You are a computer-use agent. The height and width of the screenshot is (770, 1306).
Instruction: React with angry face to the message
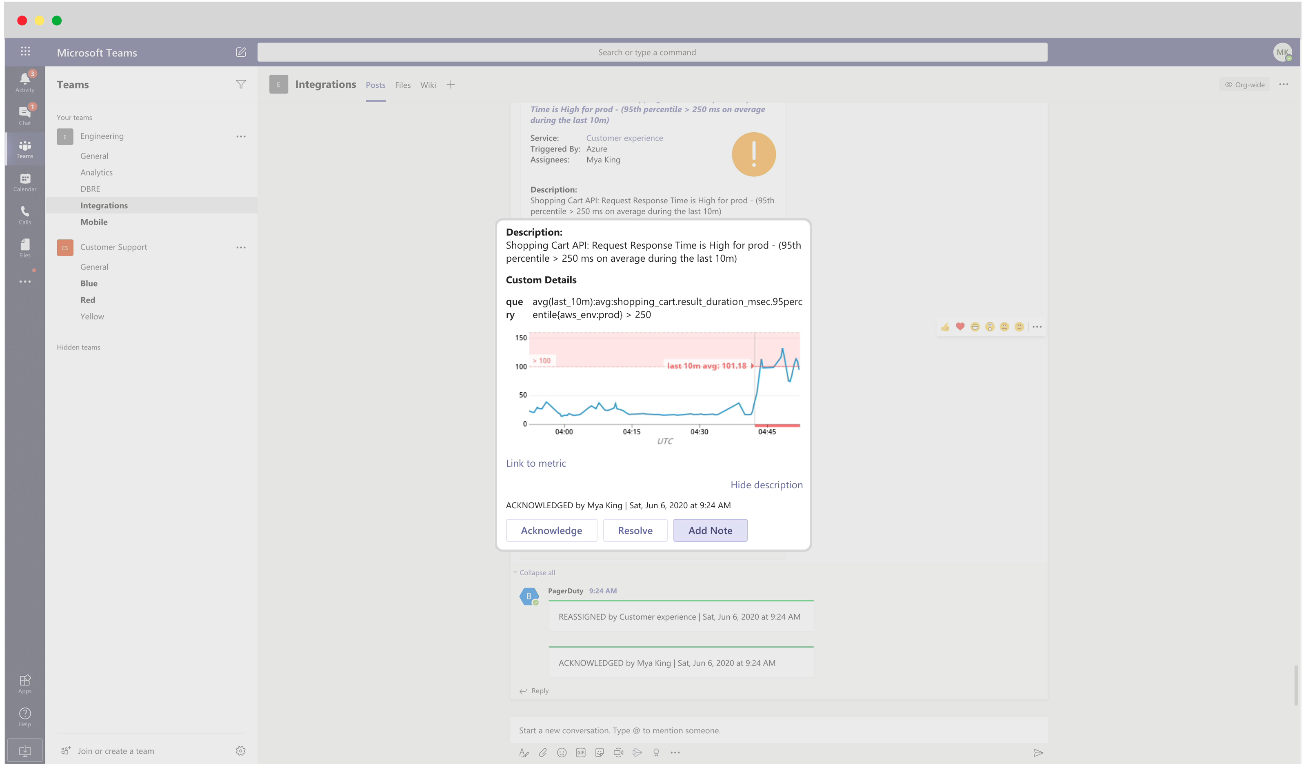[x=1019, y=327]
